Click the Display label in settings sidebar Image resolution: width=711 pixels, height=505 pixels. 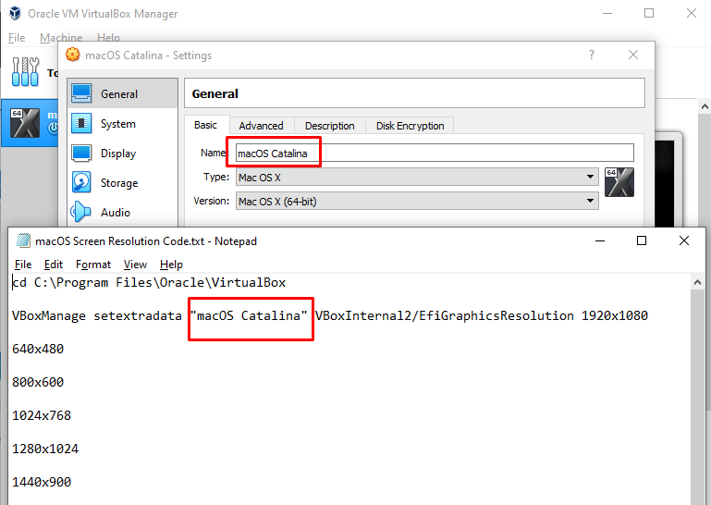(118, 154)
